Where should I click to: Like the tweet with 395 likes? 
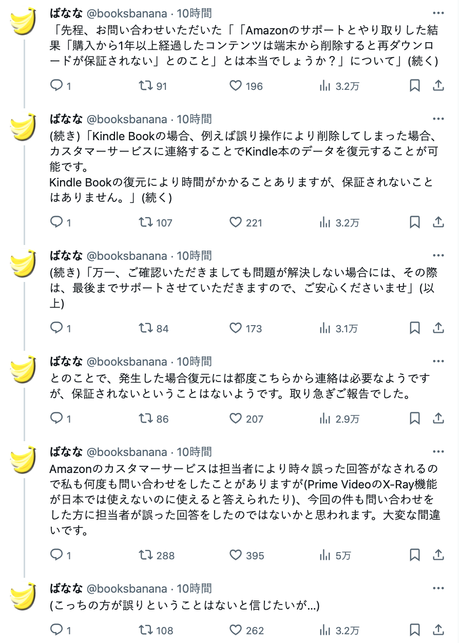(235, 555)
